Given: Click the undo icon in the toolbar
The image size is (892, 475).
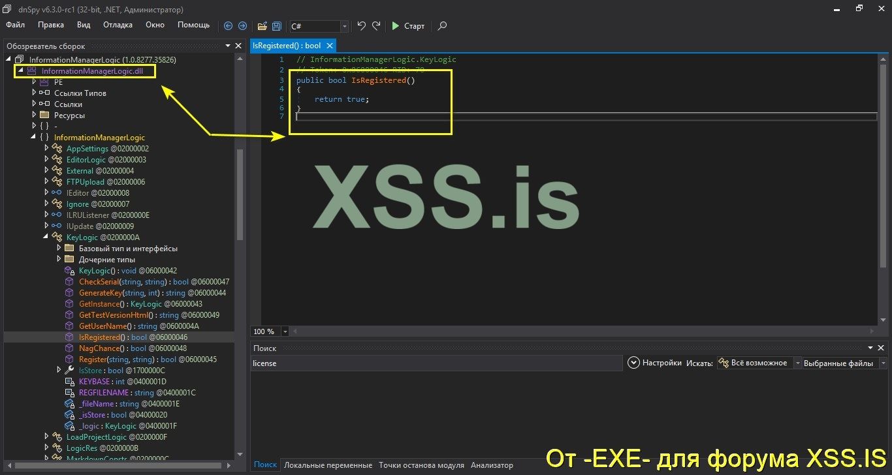Looking at the screenshot, I should point(360,26).
